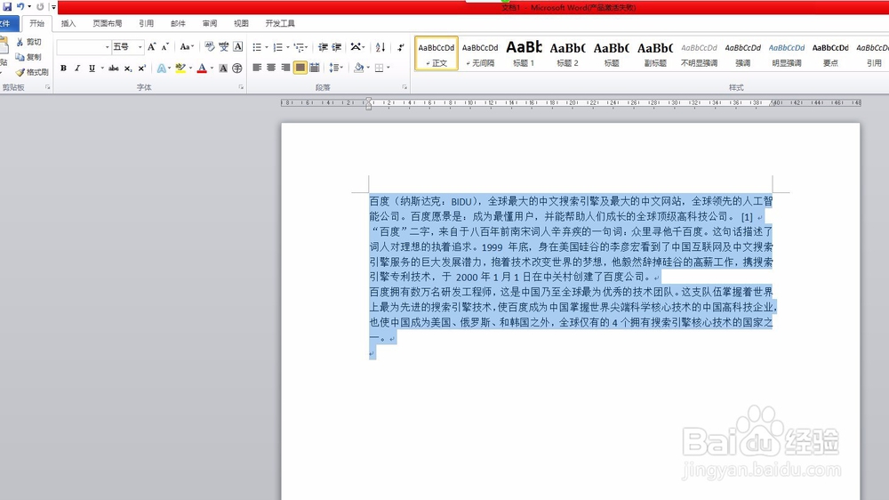Click the Distributed alignment icon

coord(315,69)
